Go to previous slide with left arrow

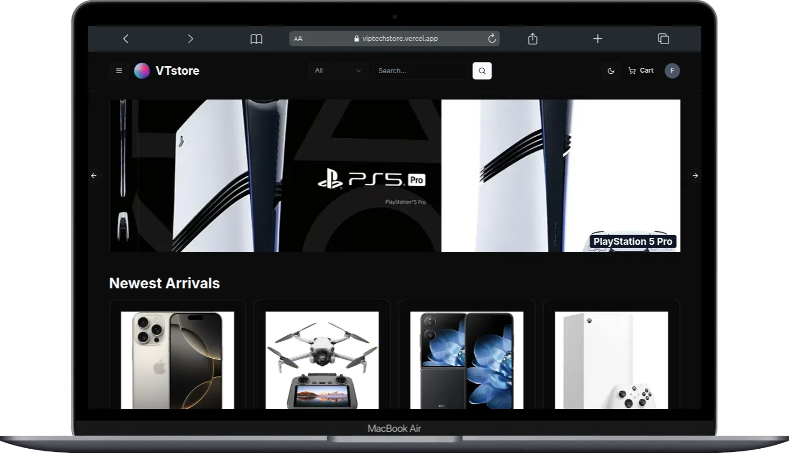[x=94, y=176]
